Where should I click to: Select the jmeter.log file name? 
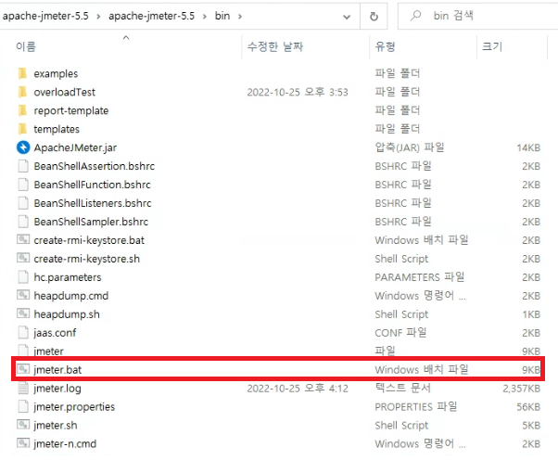[57, 389]
